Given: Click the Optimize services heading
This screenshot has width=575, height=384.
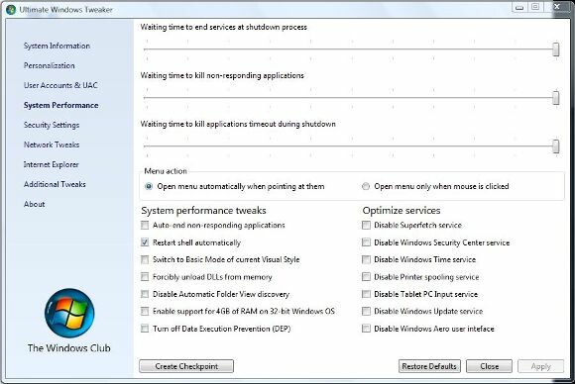Looking at the screenshot, I should [x=402, y=211].
